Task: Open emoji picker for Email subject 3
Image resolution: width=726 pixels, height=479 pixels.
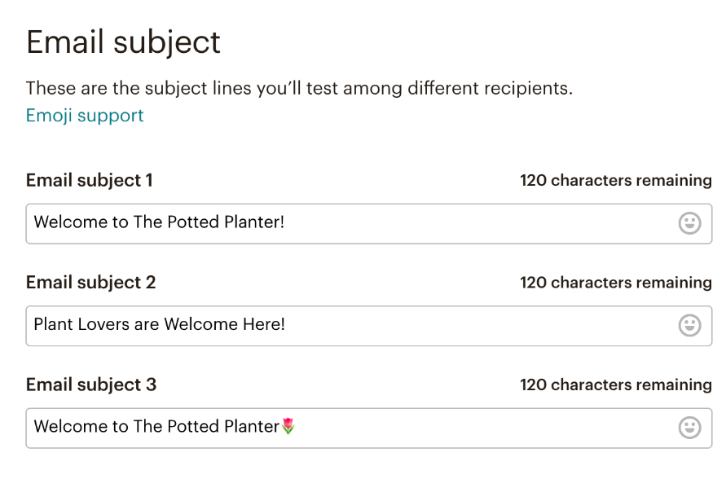Action: [x=689, y=428]
